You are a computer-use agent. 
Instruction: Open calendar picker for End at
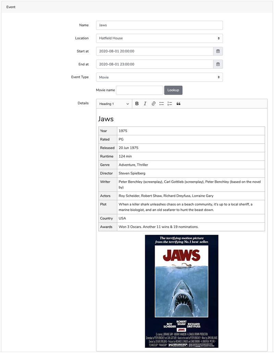tap(218, 64)
